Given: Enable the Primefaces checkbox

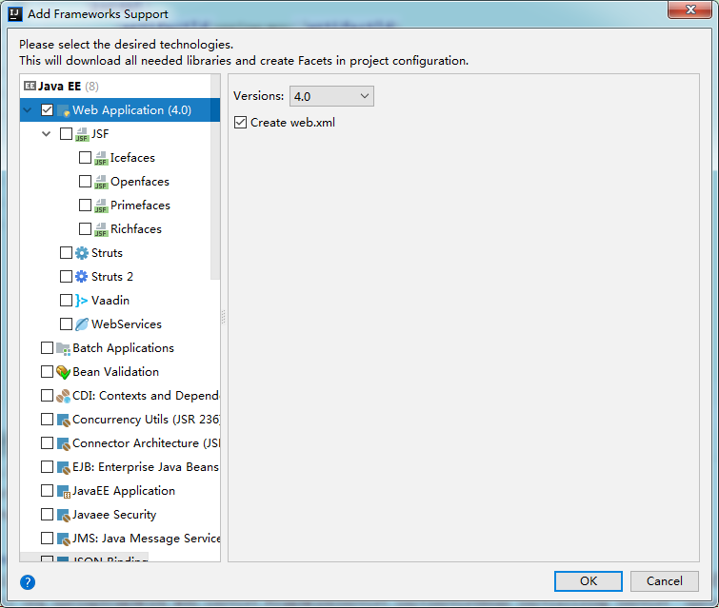Looking at the screenshot, I should pyautogui.click(x=85, y=206).
